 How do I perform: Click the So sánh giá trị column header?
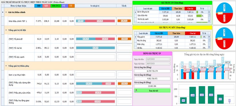click(95, 6)
